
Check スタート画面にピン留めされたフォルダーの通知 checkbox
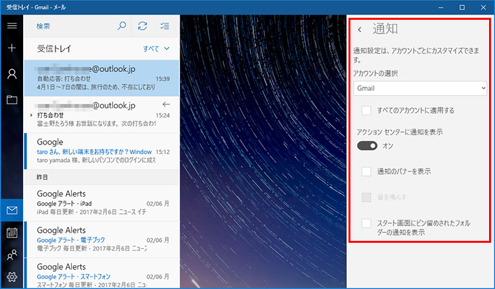[x=366, y=224]
